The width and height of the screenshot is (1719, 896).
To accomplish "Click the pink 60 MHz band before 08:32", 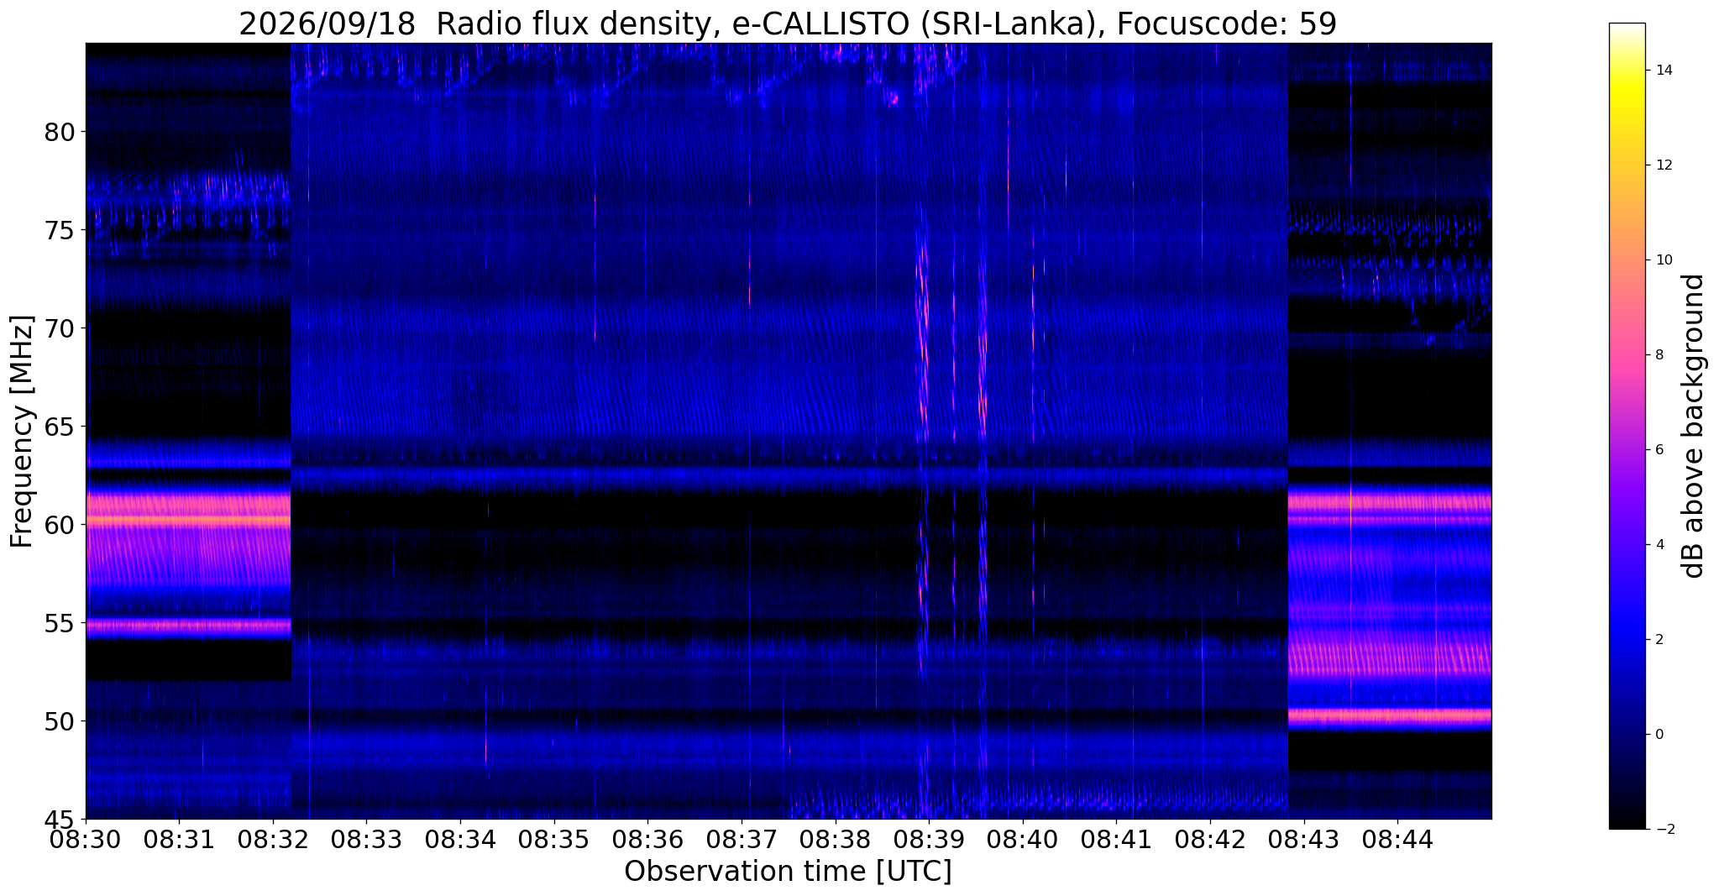I will [188, 521].
